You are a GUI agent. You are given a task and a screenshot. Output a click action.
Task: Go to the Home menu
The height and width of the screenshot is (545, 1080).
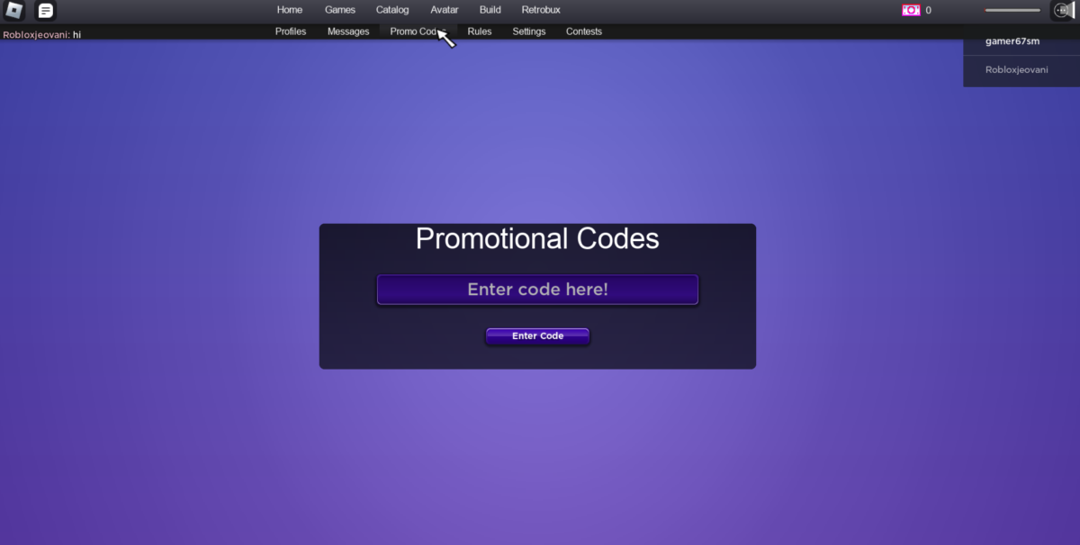289,10
